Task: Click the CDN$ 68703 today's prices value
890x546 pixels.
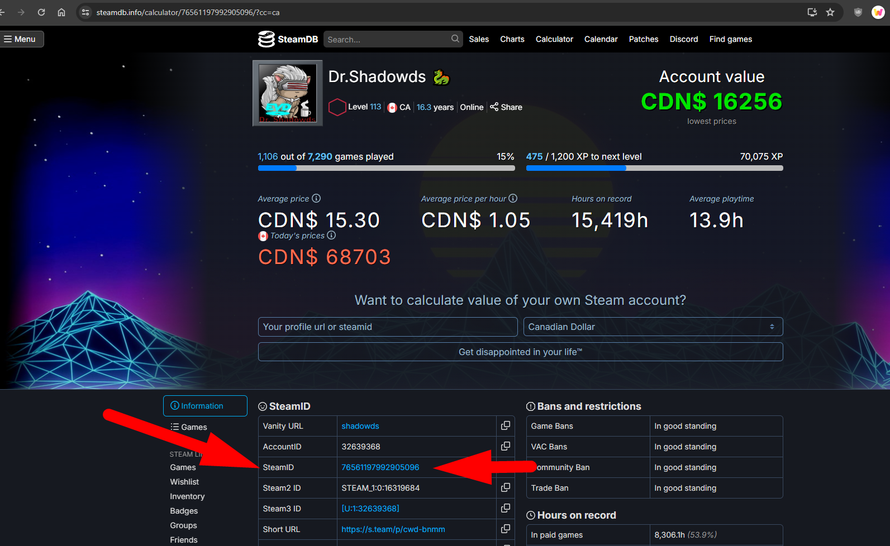Action: [325, 257]
